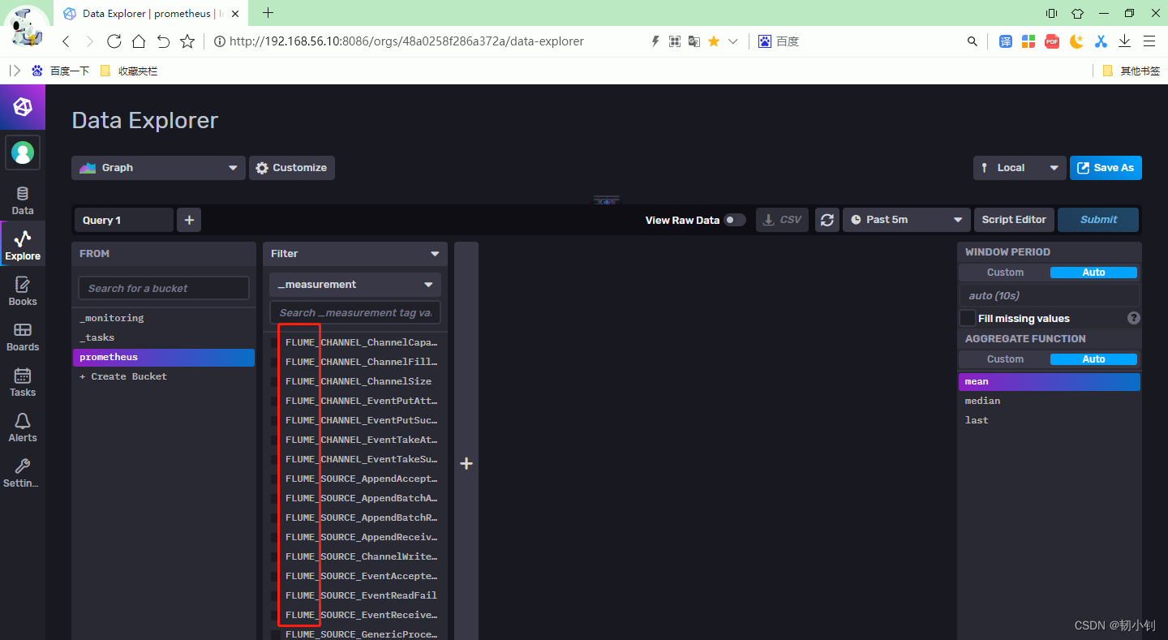
Task: Click the auto (10s) window period field
Action: [x=1050, y=295]
